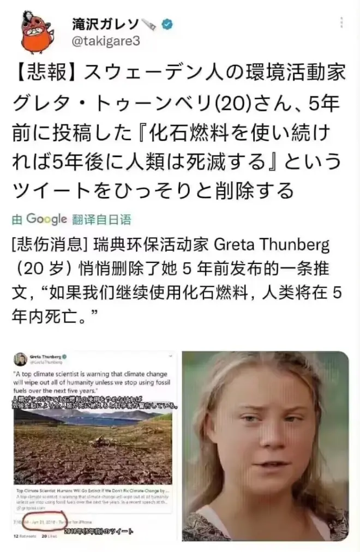Click the Google logo in translation label
The height and width of the screenshot is (552, 360).
[46, 219]
